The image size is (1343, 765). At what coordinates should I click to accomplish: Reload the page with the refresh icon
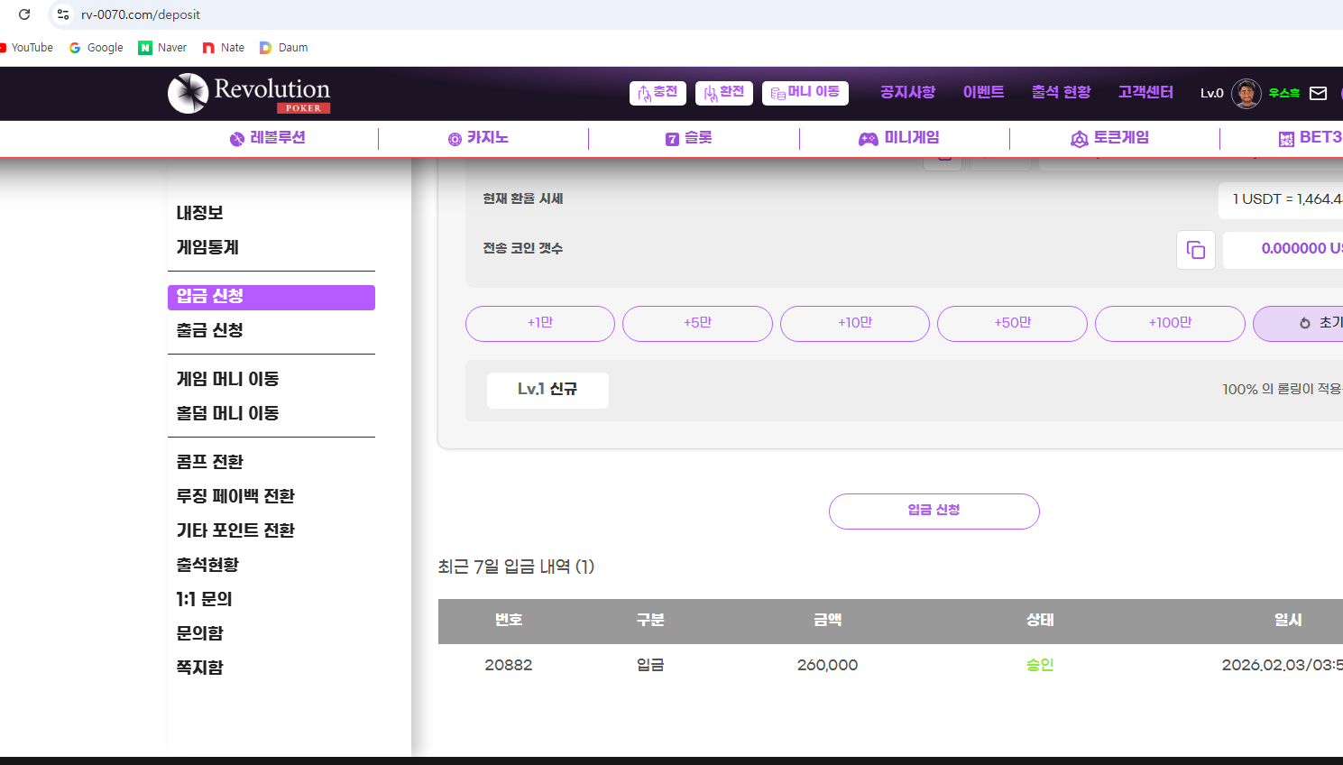point(24,14)
